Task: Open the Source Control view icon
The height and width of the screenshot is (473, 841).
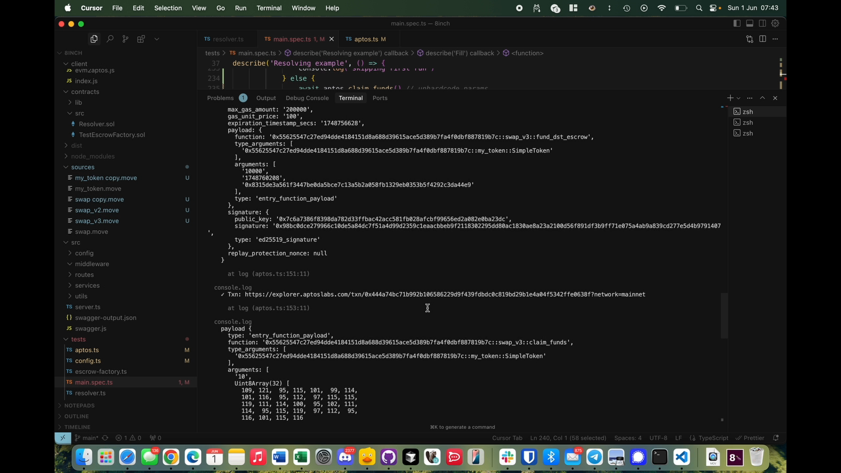Action: coord(125,39)
